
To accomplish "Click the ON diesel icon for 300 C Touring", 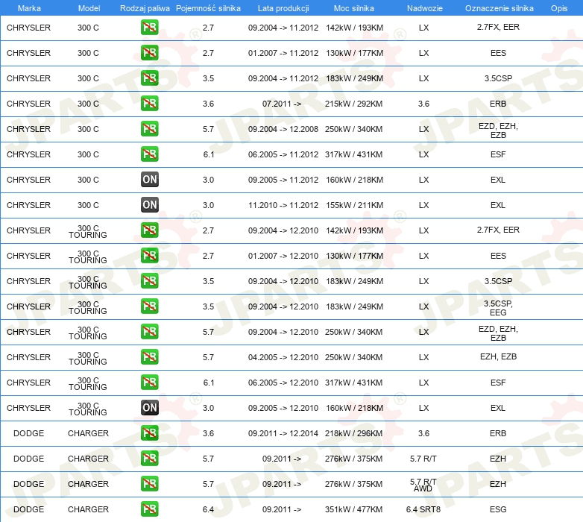I will tap(149, 408).
